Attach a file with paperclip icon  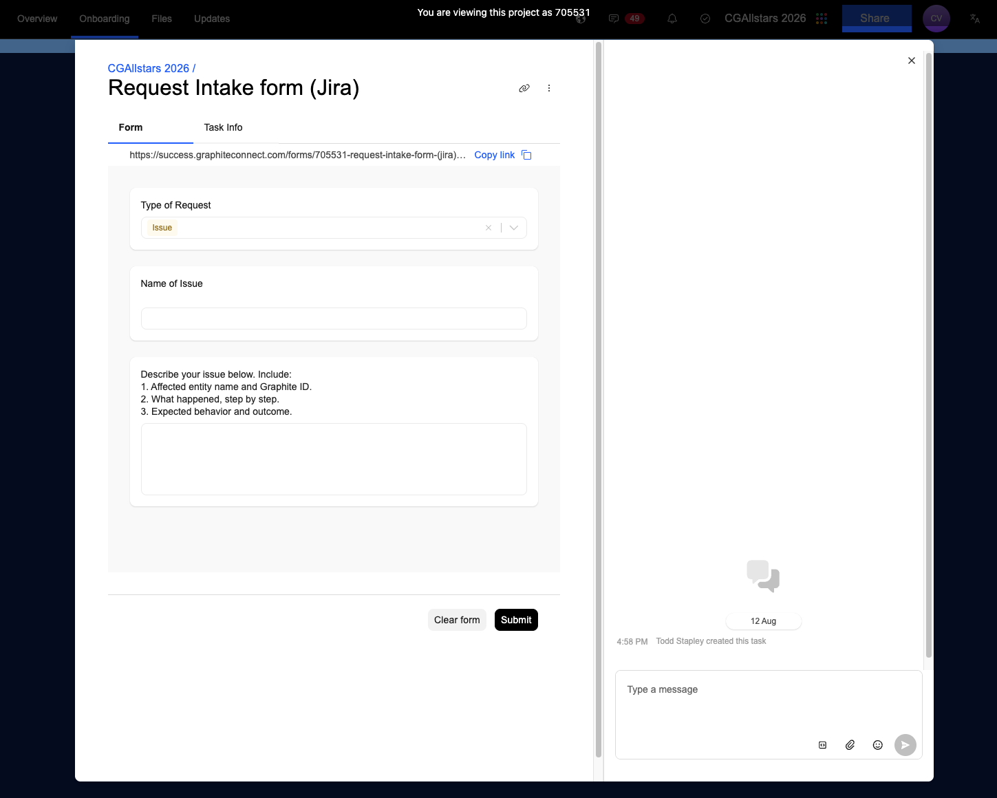(850, 745)
